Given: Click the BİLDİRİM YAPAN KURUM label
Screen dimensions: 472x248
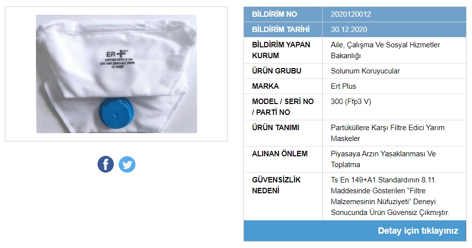Looking at the screenshot, I should 281,50.
